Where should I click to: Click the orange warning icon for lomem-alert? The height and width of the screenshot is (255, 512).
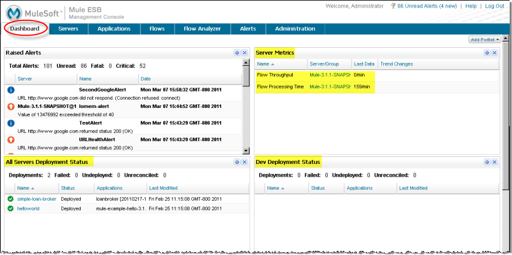[x=11, y=107]
